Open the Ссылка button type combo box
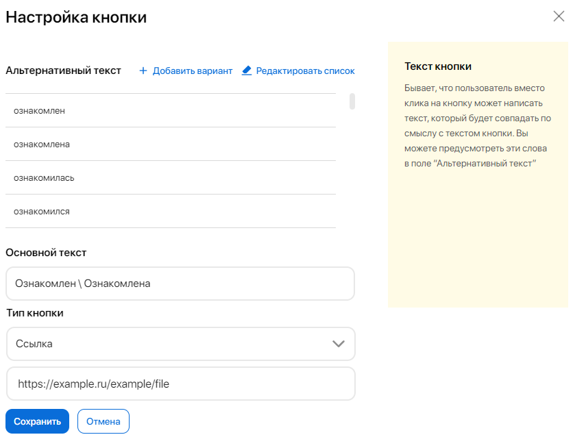Screen dimensions: 573x437 (171, 344)
